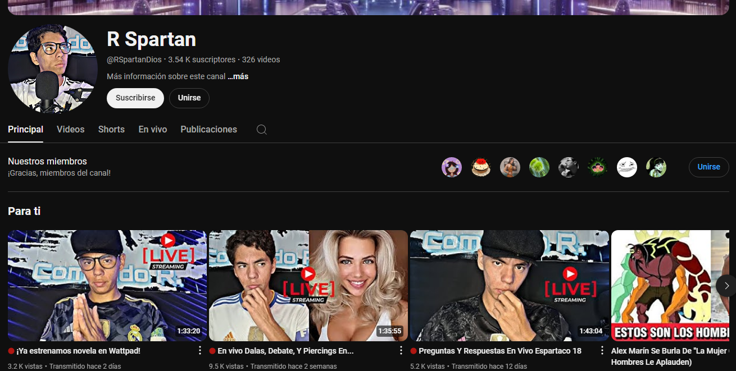Click the Suscribirse button
The height and width of the screenshot is (371, 736).
coord(135,98)
